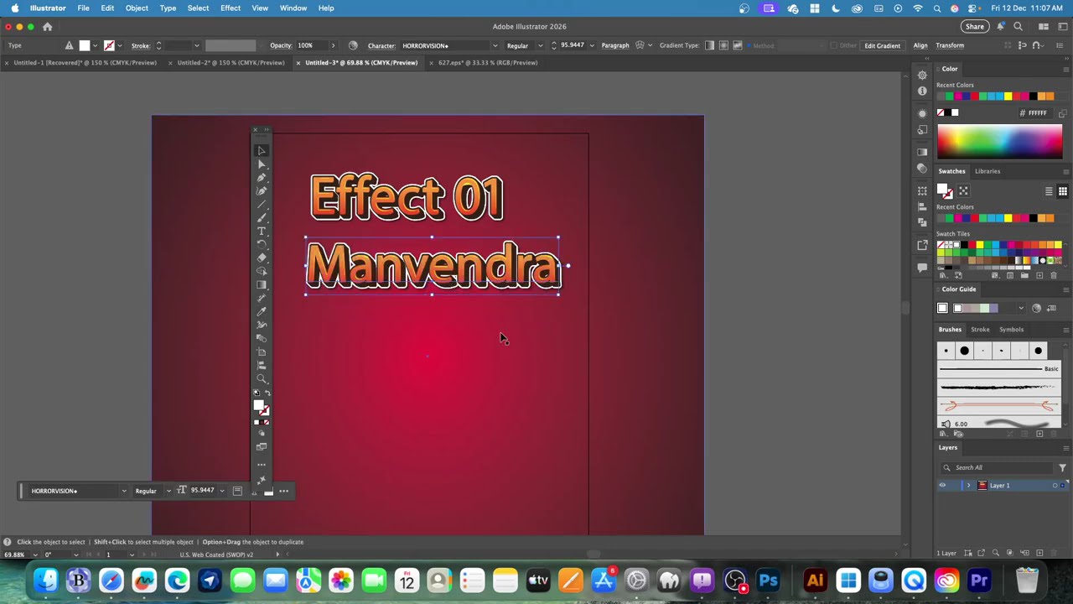The image size is (1073, 604).
Task: Open the Transparency panel icon in dock
Action: (922, 168)
